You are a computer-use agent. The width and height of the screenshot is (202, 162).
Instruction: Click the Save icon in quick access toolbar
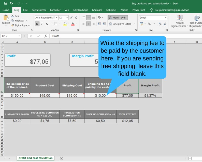6,3
